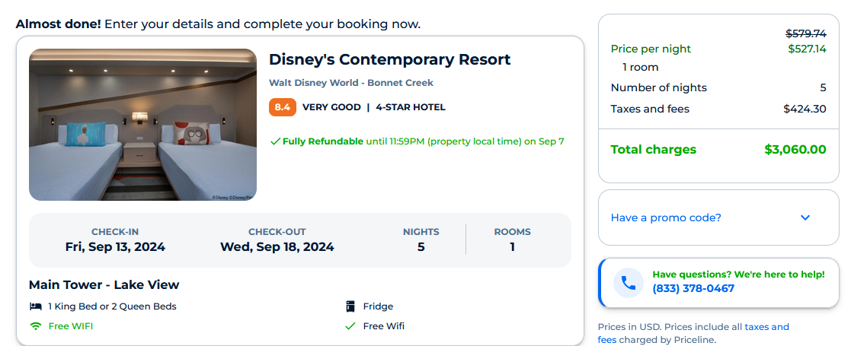This screenshot has height=346, width=851.
Task: Click the bed icon beside King Bed
Action: [x=35, y=306]
